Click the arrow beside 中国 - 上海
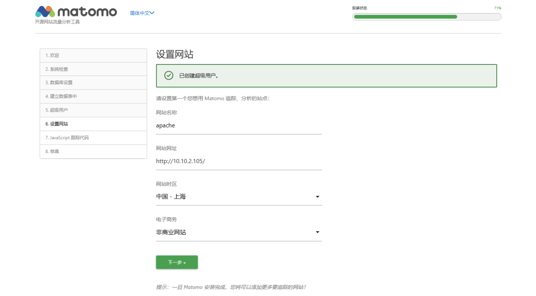Screen dimensions: 536x296 [317, 197]
